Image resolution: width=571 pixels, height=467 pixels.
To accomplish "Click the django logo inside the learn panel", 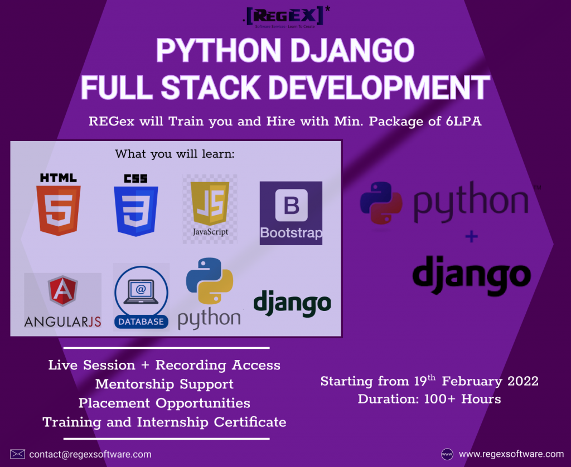I will coord(292,303).
